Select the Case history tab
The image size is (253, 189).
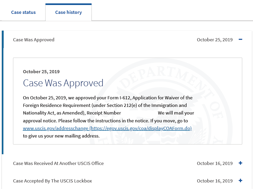(x=68, y=12)
